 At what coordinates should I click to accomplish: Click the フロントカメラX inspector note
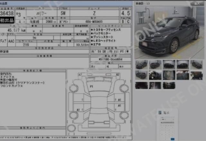pyautogui.click(x=12, y=86)
